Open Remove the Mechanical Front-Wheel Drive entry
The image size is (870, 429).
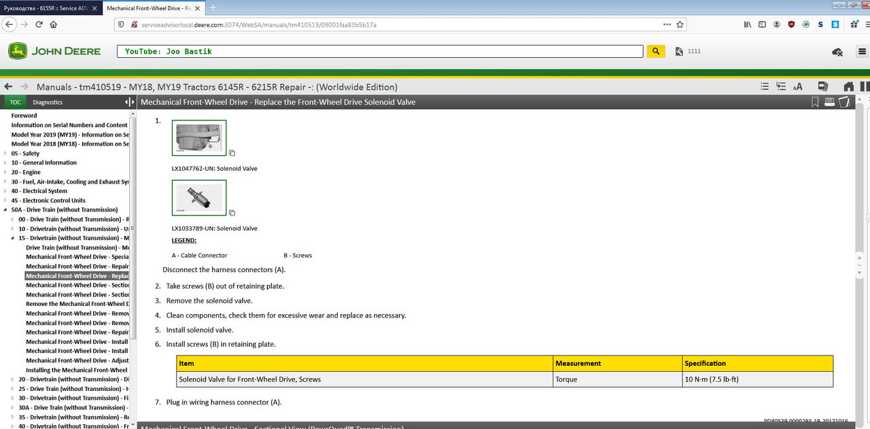77,304
